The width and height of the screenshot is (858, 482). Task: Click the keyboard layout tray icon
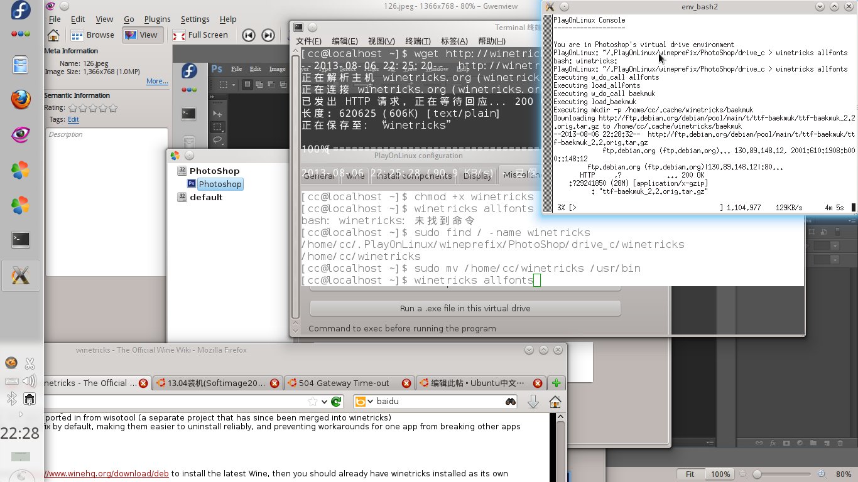[x=11, y=381]
